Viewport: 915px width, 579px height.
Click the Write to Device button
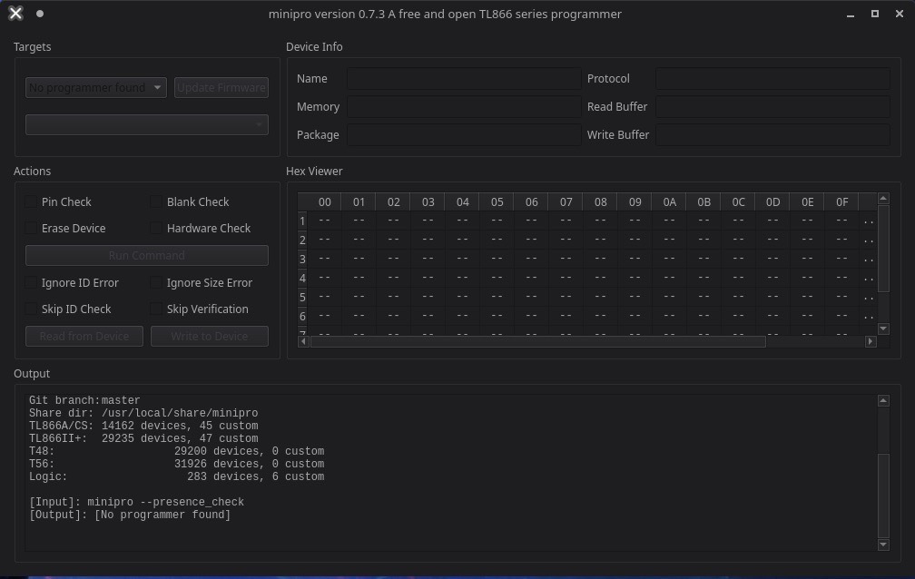click(209, 336)
